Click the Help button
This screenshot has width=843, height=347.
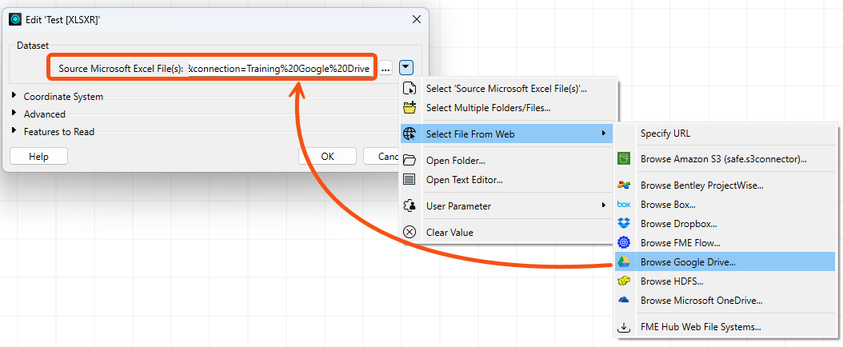coord(38,157)
